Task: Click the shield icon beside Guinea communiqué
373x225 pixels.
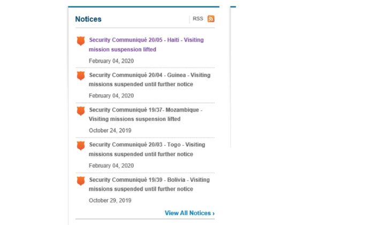Action: tap(81, 76)
